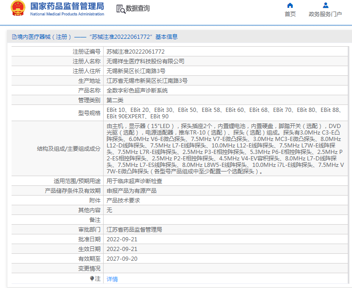Click the bullet icon beside 注
The image size is (352, 288).
(92, 278)
